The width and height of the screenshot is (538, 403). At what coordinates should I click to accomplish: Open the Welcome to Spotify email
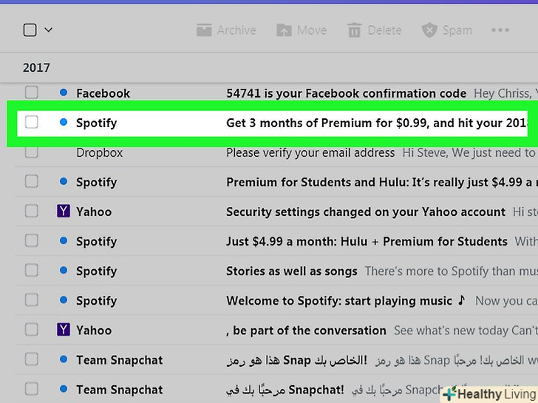(338, 301)
